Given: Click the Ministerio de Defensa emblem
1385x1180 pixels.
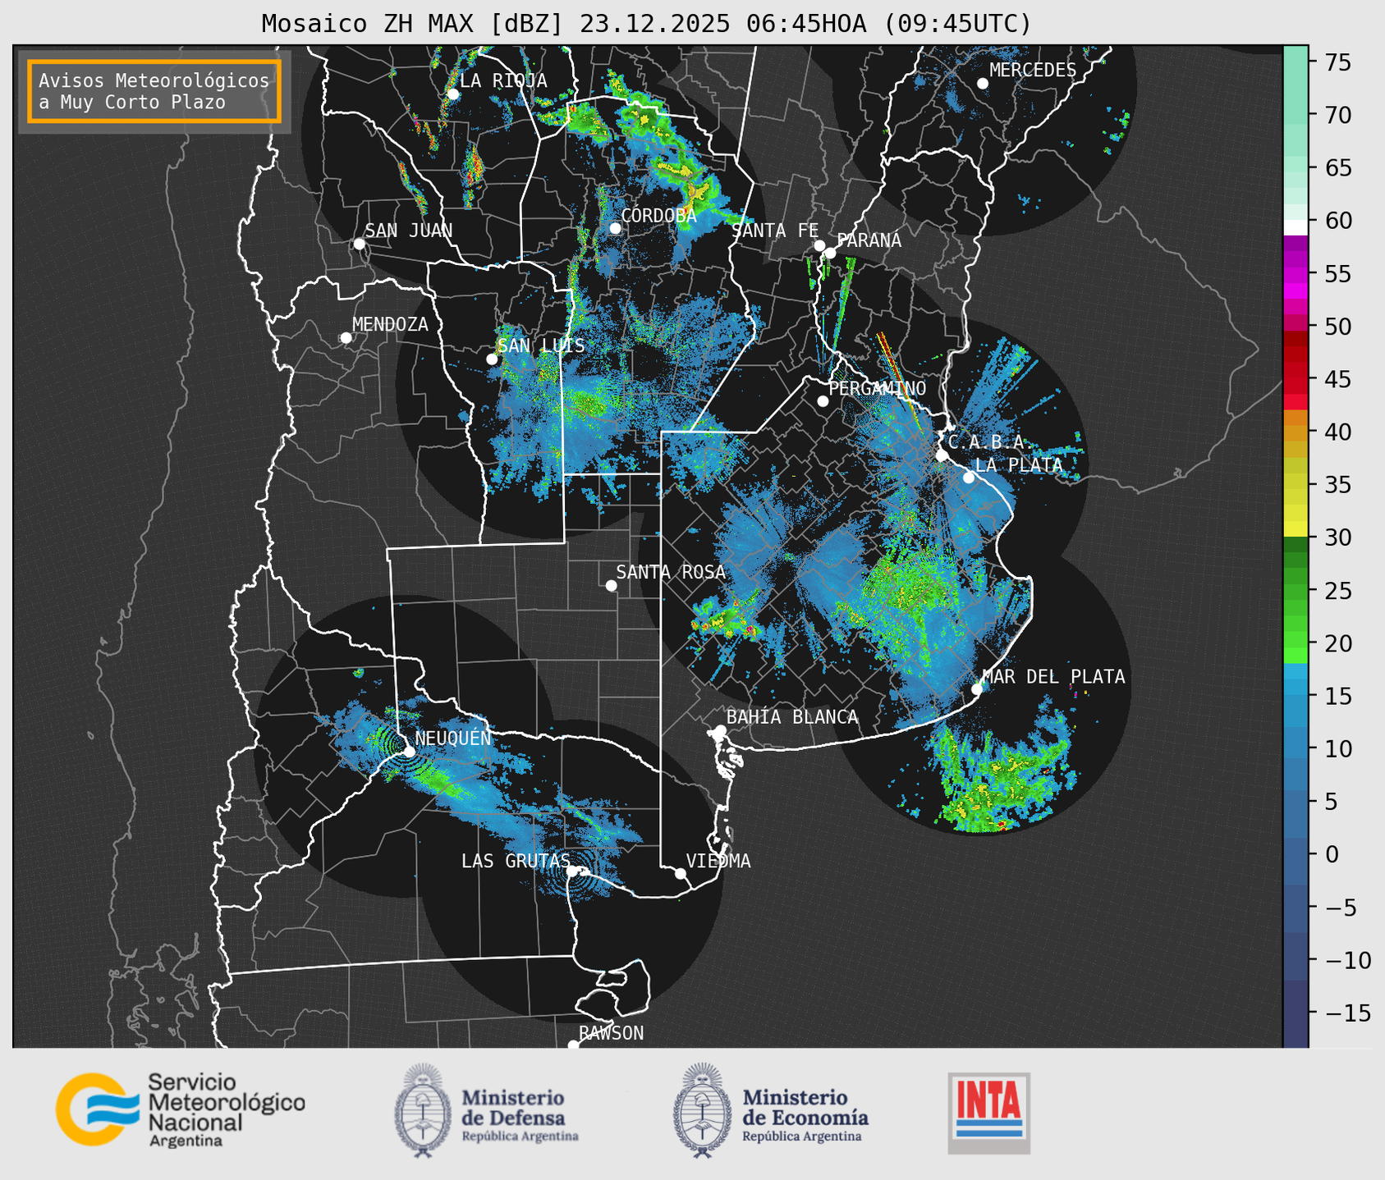Looking at the screenshot, I should (x=423, y=1110).
